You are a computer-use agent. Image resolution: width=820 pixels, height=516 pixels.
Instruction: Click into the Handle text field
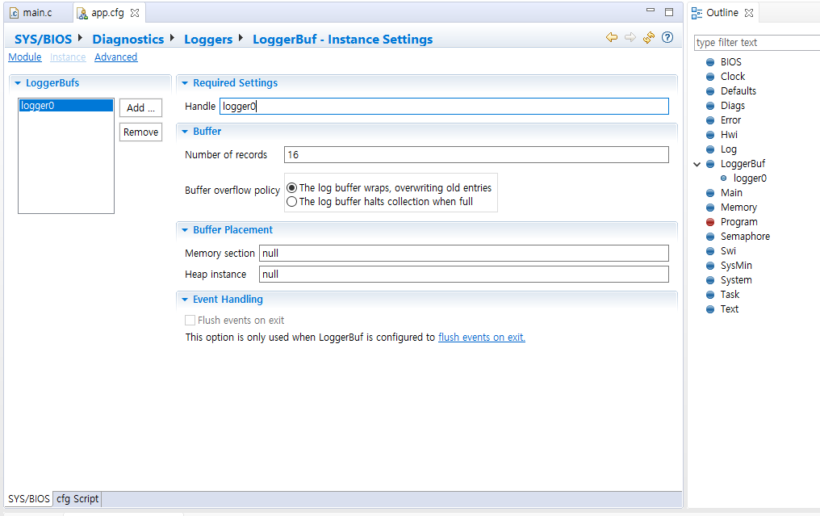point(444,107)
